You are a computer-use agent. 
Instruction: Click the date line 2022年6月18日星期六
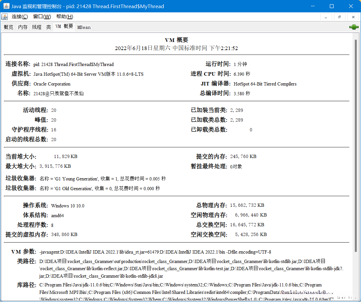click(x=176, y=48)
